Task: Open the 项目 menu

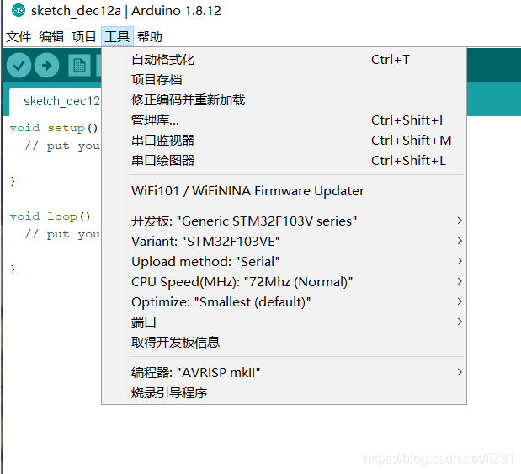Action: 83,36
